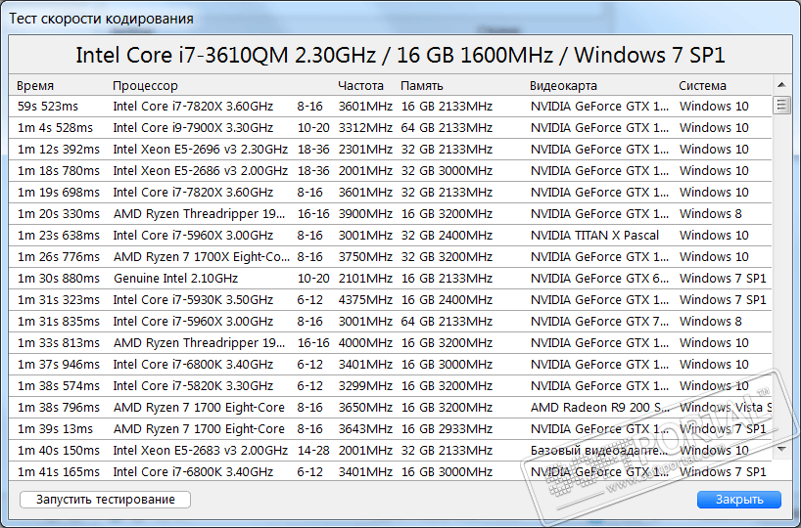Sort by the Система column header
801x528 pixels.
[702, 86]
